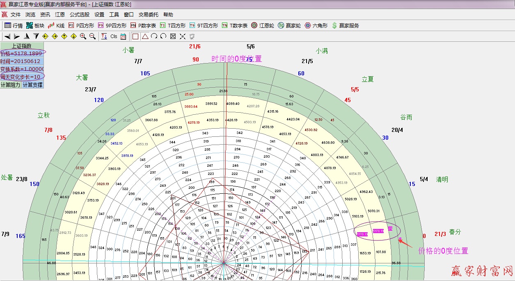Screen dimensions: 515x281
Task: Click the calendar date icon
Action: pos(123,36)
